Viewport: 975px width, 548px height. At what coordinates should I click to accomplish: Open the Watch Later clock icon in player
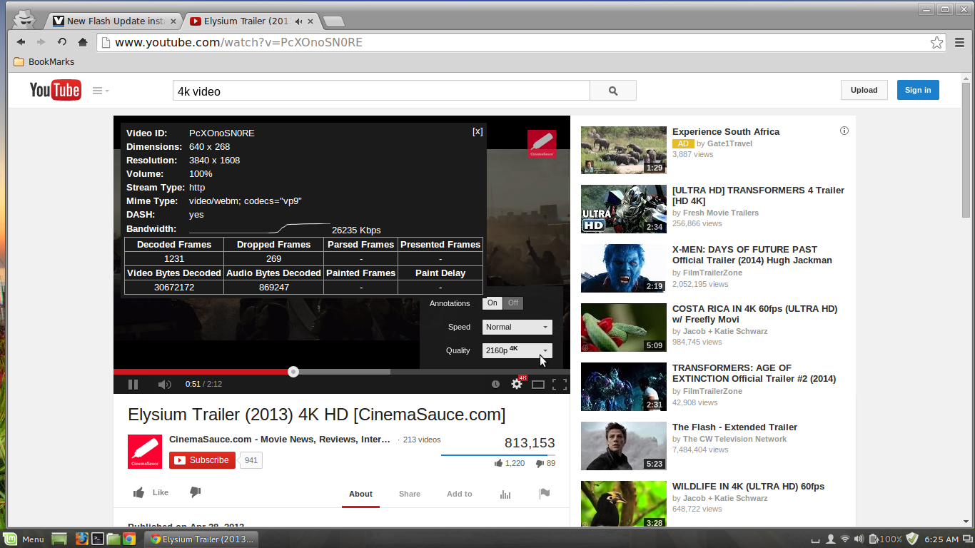point(495,385)
